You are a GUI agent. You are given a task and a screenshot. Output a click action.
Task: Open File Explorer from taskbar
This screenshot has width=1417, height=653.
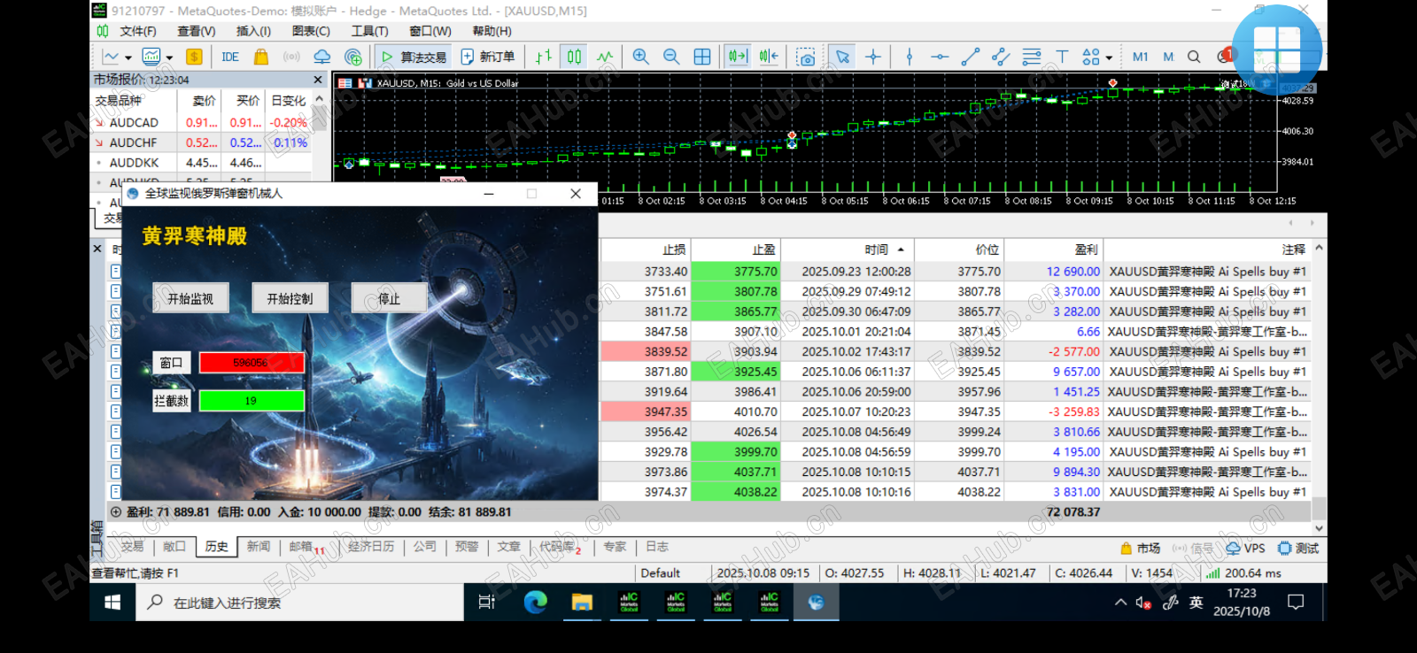point(582,603)
